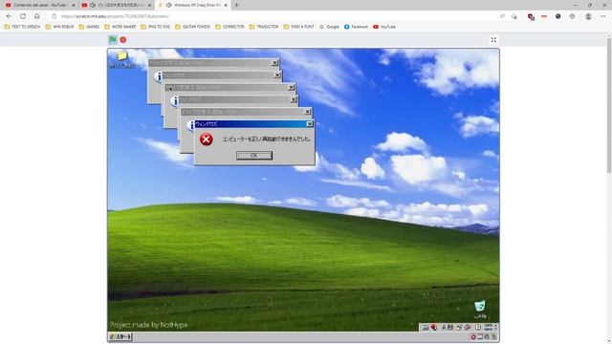Switch to the second YouTube tab playing audio
This screenshot has width=612, height=344.
[x=117, y=5]
